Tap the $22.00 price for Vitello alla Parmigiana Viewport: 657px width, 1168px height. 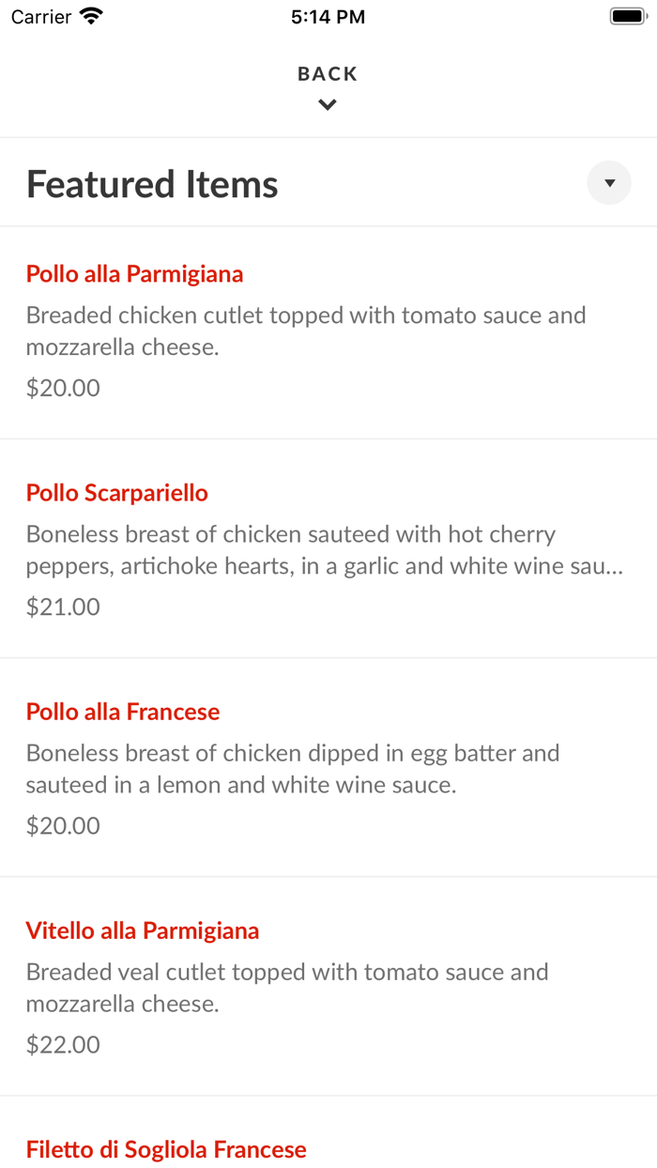click(63, 1043)
